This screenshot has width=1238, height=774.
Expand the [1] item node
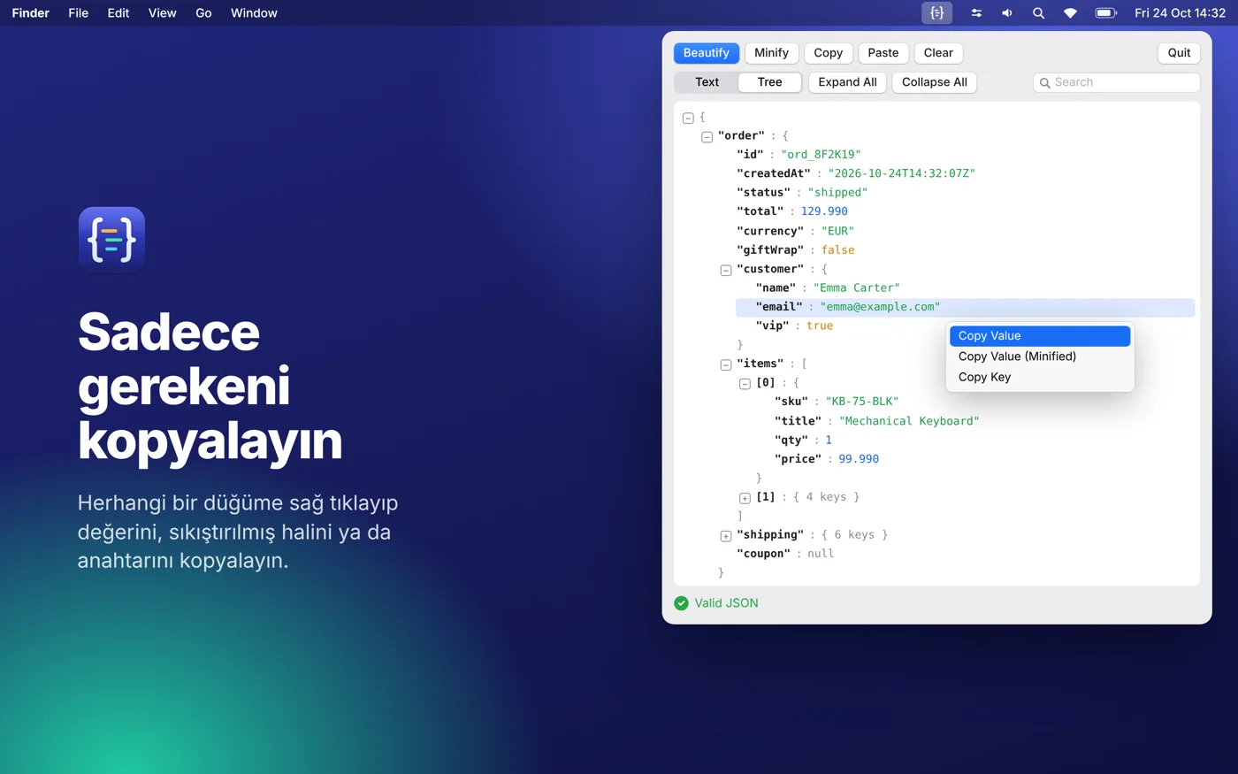click(x=745, y=498)
